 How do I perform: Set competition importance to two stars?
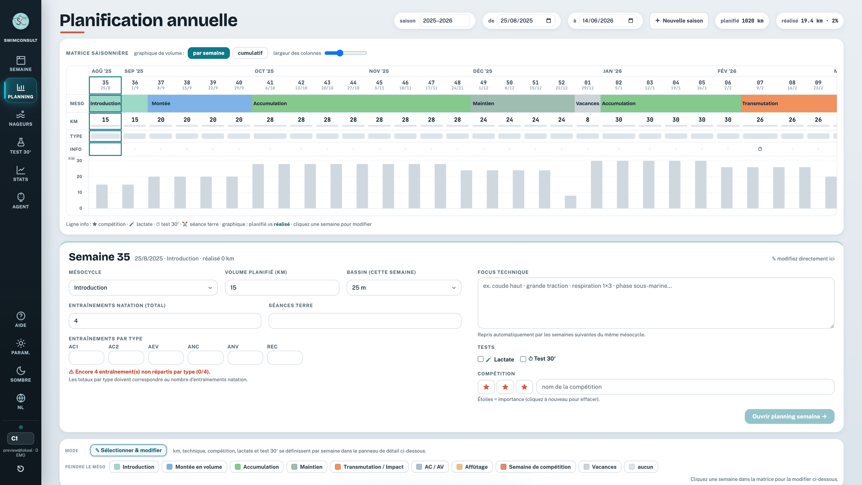(x=505, y=387)
